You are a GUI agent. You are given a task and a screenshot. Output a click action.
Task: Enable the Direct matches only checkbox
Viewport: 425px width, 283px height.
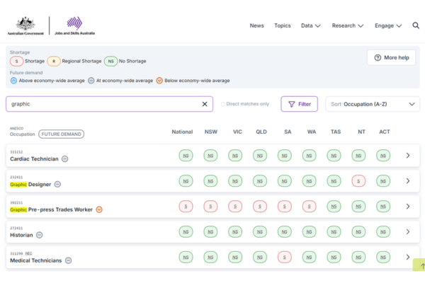(x=223, y=104)
